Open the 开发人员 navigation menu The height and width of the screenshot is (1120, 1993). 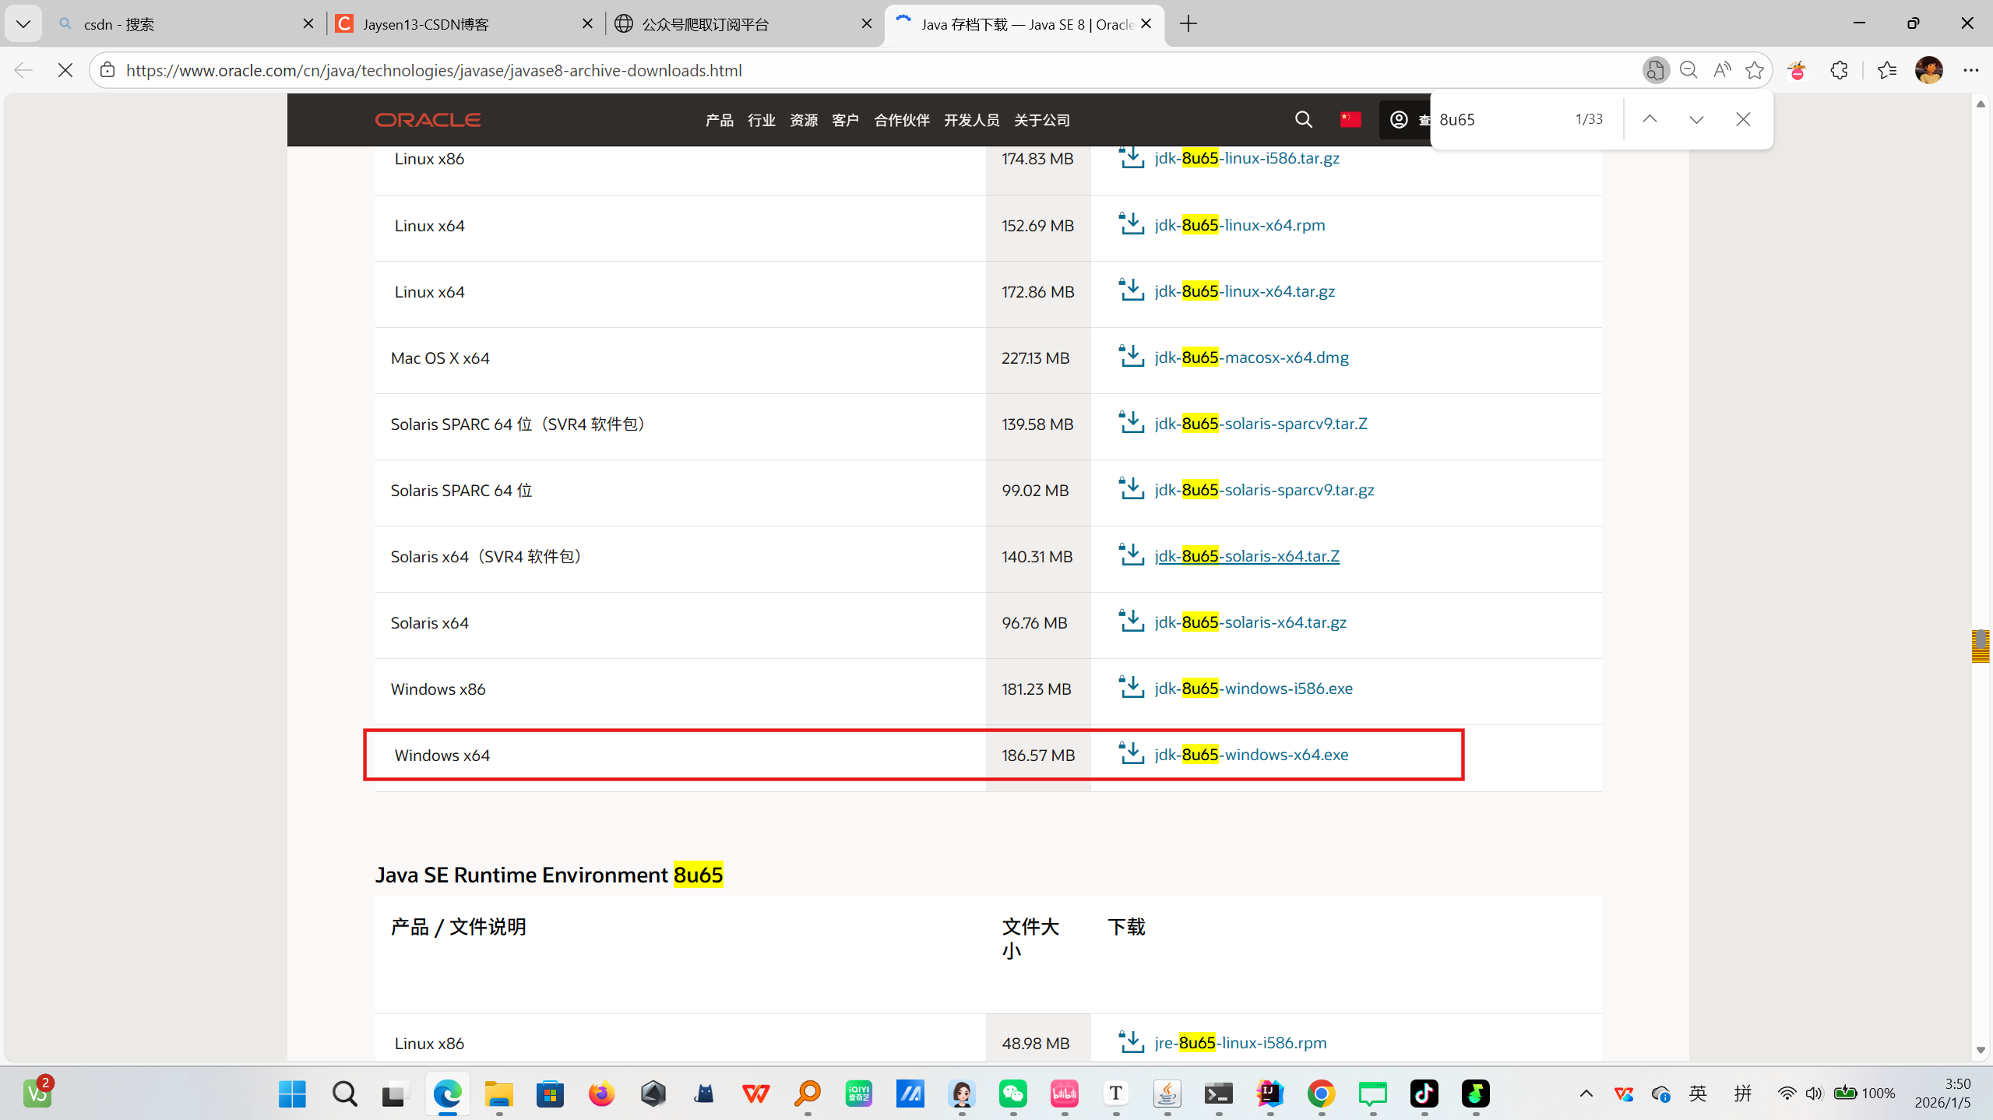971,120
